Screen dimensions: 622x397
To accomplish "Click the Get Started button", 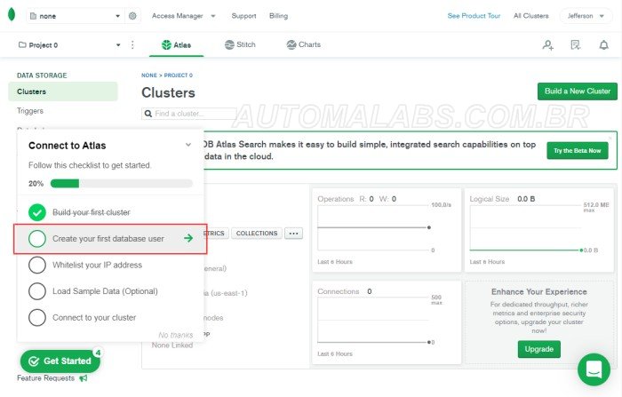I will pos(60,361).
